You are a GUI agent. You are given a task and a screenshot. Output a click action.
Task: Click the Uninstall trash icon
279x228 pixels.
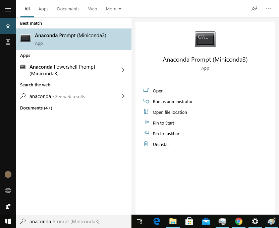click(x=146, y=144)
